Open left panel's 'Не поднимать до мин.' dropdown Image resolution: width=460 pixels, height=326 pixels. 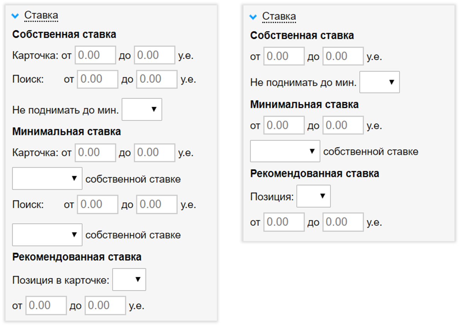point(142,110)
